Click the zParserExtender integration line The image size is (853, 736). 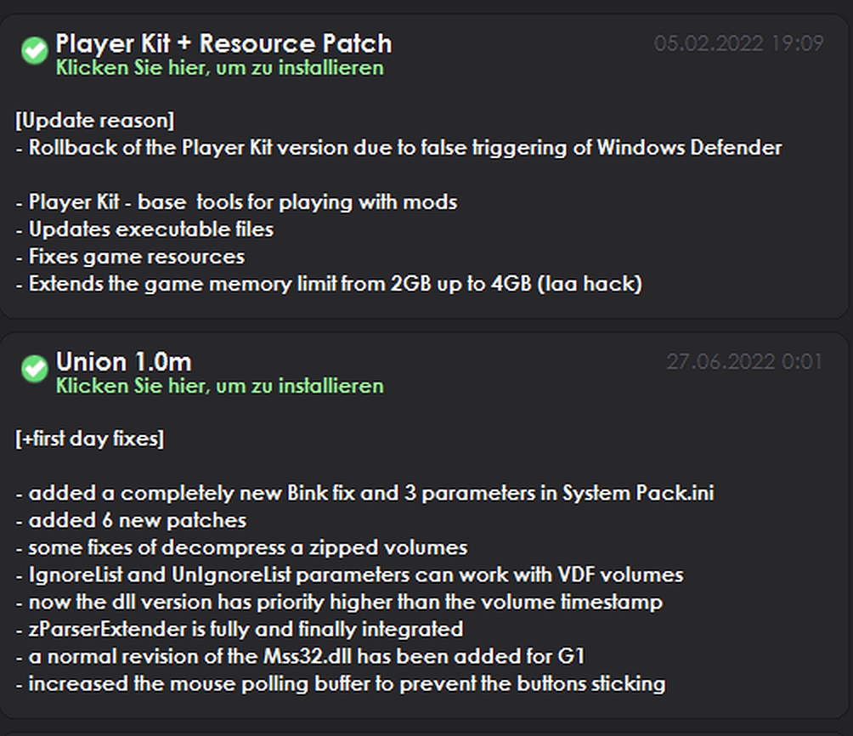click(x=239, y=630)
